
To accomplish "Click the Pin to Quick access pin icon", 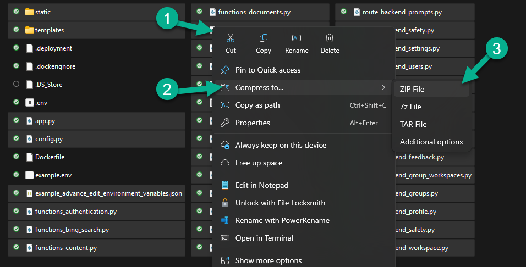I will coord(225,70).
